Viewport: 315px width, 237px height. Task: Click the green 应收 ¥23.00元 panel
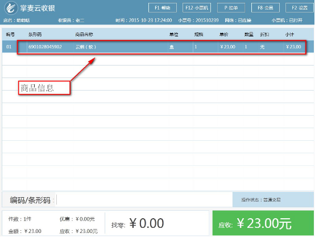[263, 223]
